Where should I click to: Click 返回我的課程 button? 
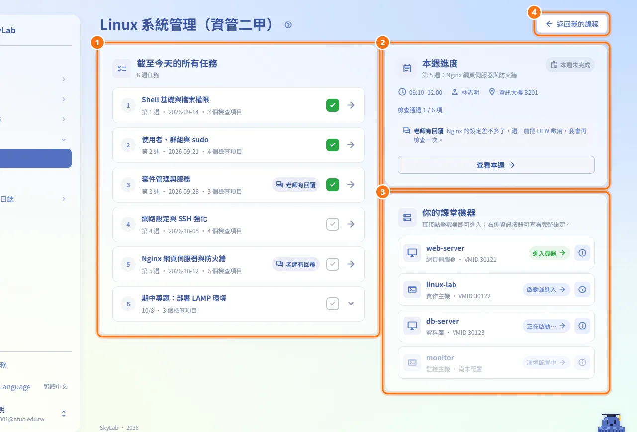tap(572, 24)
